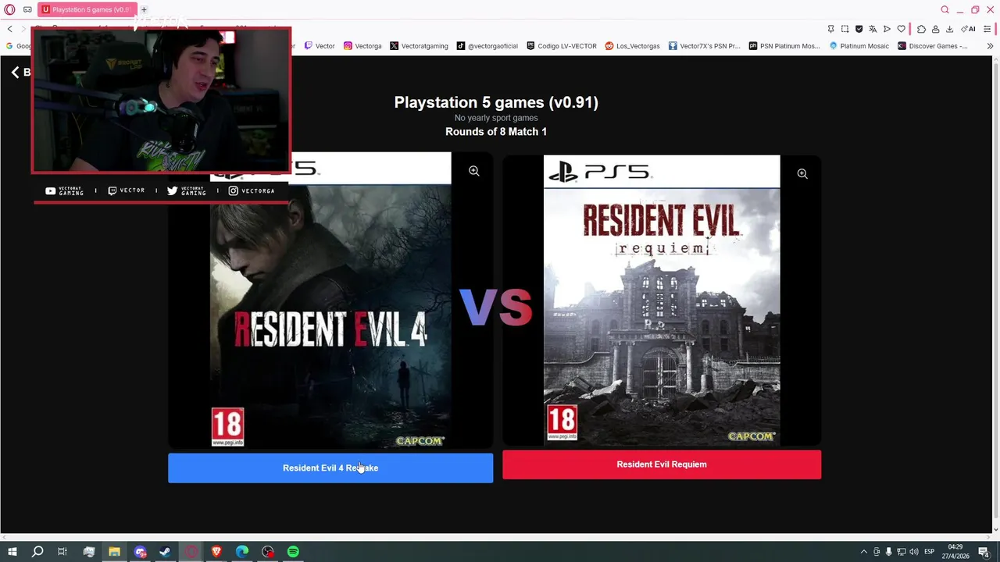
Task: Bookmark page with the heart icon
Action: (901, 29)
